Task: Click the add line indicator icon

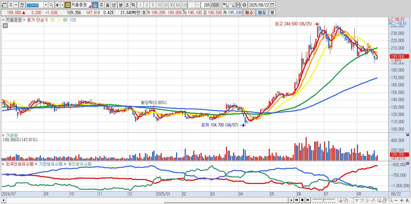Action: pos(232,5)
